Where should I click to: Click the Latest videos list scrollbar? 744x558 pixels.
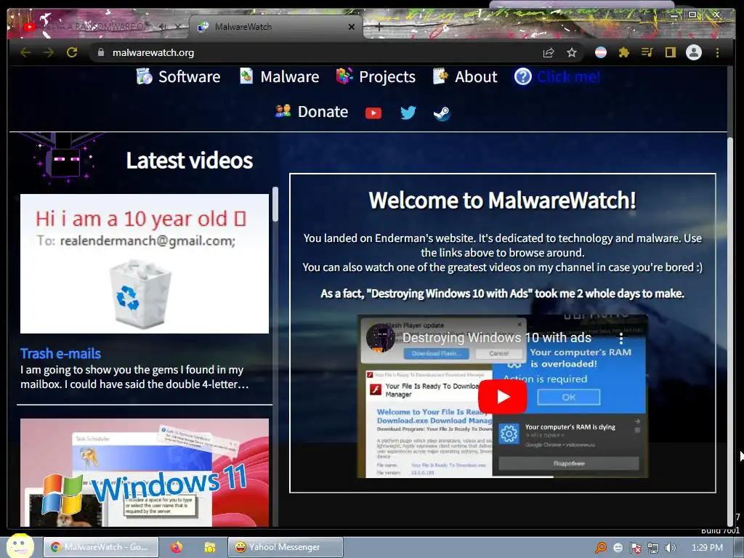pos(275,204)
